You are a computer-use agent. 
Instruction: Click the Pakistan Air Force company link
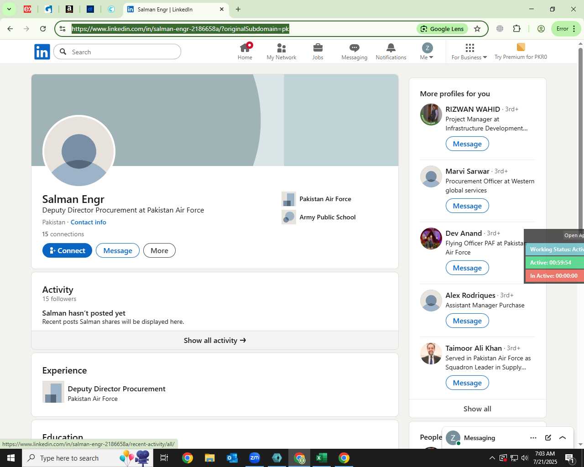click(x=317, y=199)
